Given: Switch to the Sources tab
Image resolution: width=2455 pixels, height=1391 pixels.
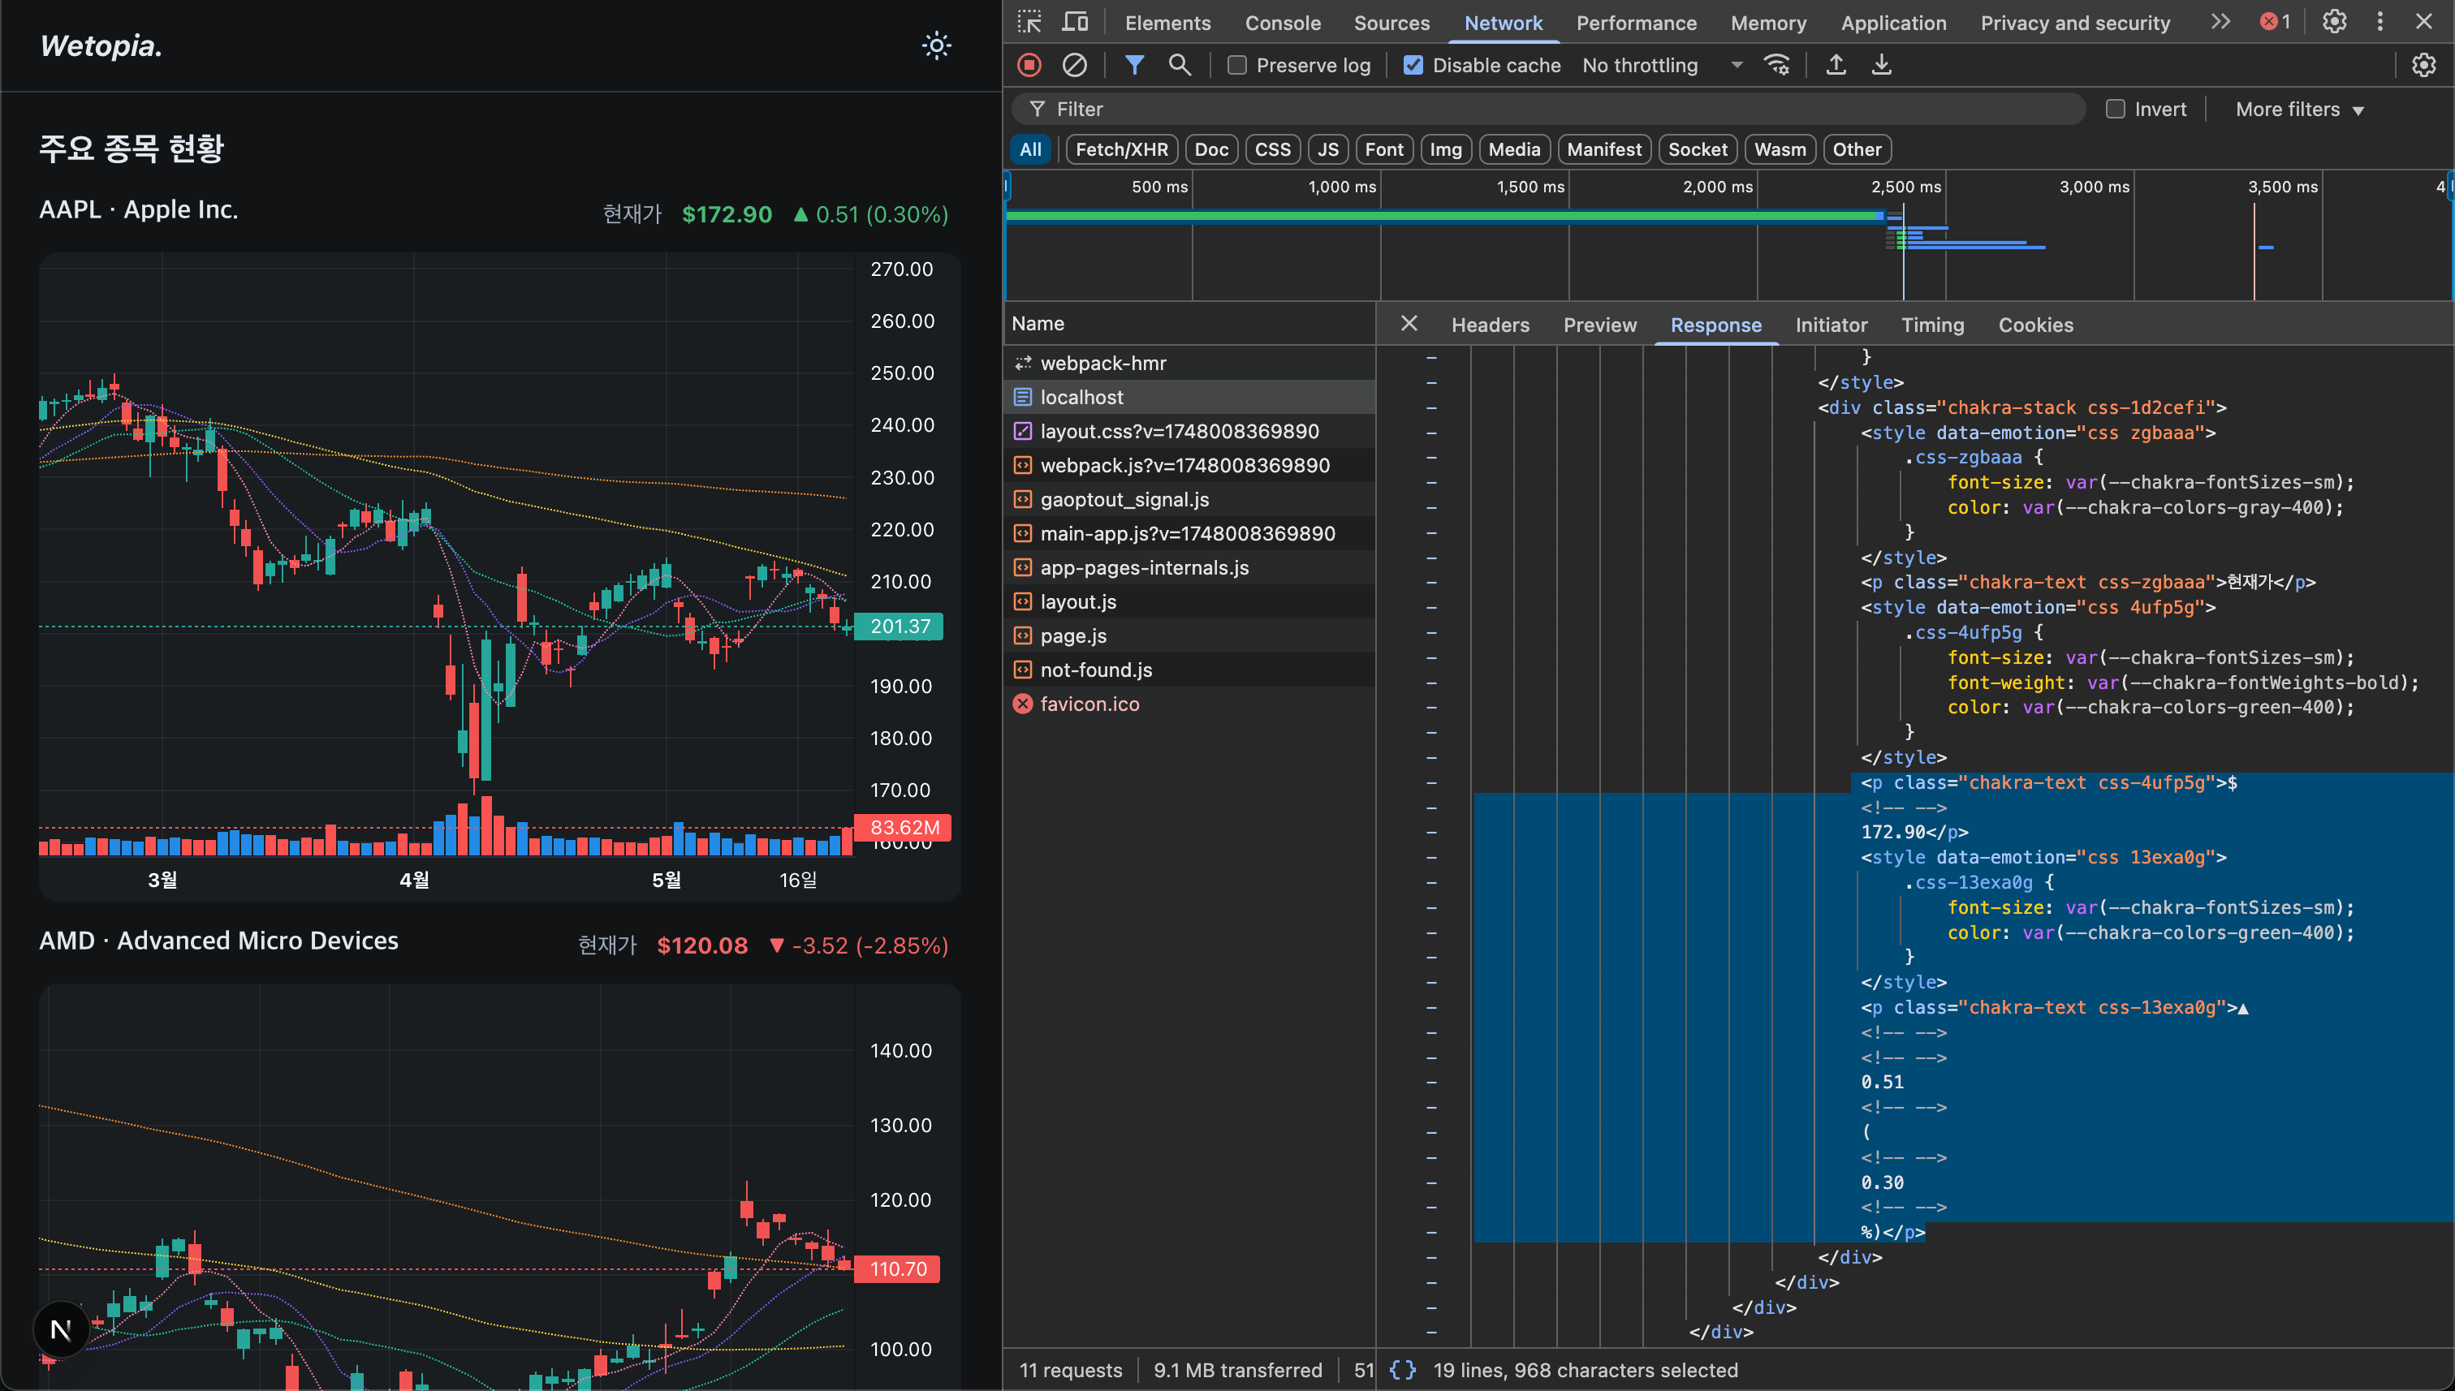Looking at the screenshot, I should [x=1391, y=23].
